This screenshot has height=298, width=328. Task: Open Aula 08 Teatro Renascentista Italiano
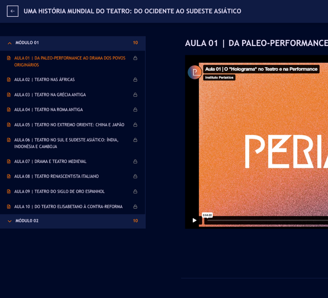click(x=57, y=176)
